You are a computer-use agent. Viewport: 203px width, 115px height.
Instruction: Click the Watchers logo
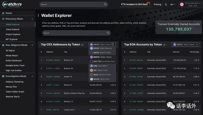tap(12, 4)
